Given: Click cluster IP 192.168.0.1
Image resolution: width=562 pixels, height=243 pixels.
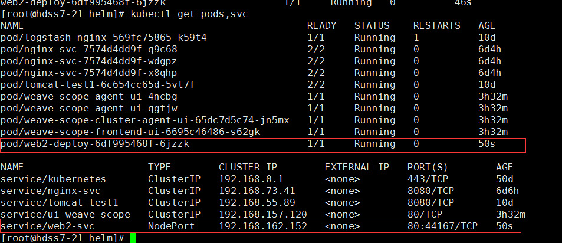Looking at the screenshot, I should coord(251,179).
